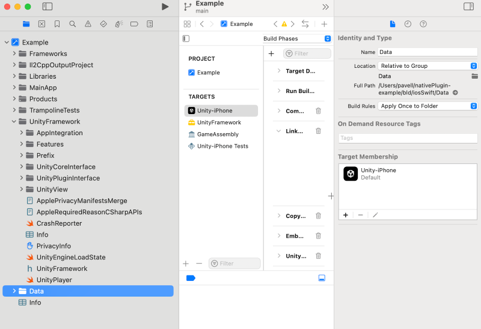Jump to next issue arrow

pyautogui.click(x=293, y=24)
